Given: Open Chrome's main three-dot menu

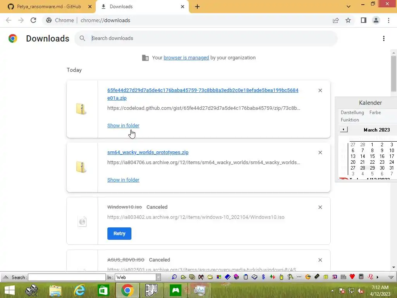Looking at the screenshot, I should point(388,20).
